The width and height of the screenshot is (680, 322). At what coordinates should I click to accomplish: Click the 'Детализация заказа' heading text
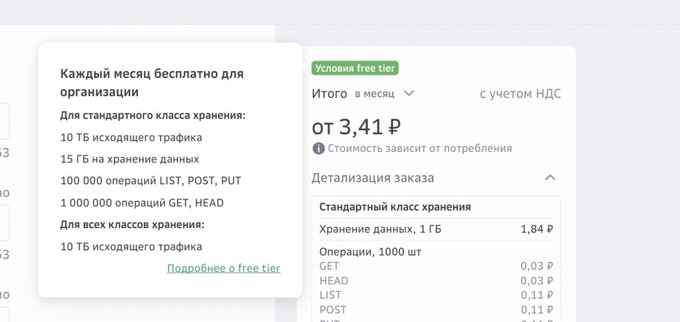(x=373, y=177)
